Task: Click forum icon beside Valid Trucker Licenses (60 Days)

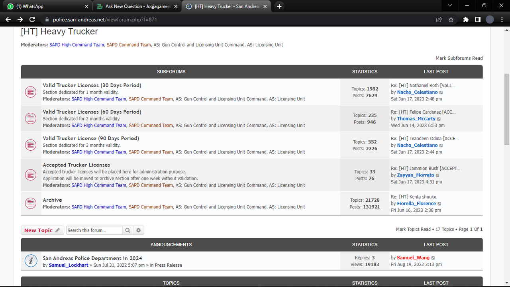Action: 31,118
